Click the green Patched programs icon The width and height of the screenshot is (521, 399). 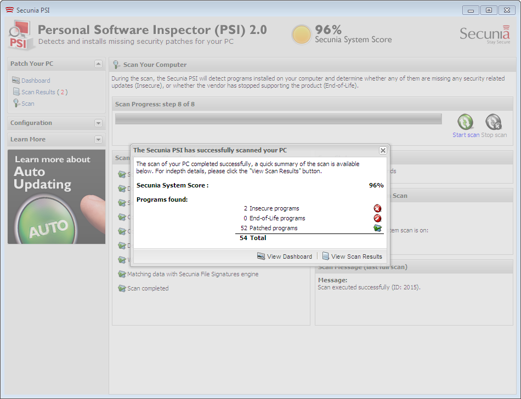point(377,228)
